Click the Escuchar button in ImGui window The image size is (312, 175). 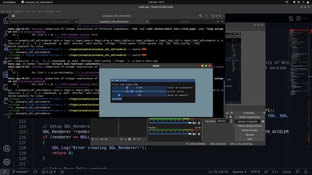[x=117, y=99]
